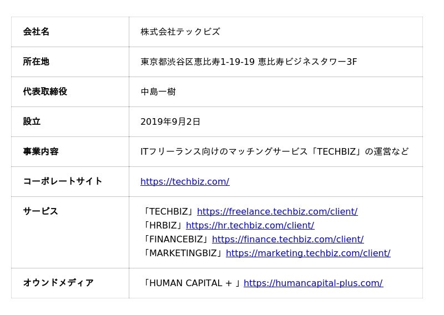The height and width of the screenshot is (315, 444).
Task: Select the 「HUMAN CAPITAL +」 media name text
Action: 191,283
